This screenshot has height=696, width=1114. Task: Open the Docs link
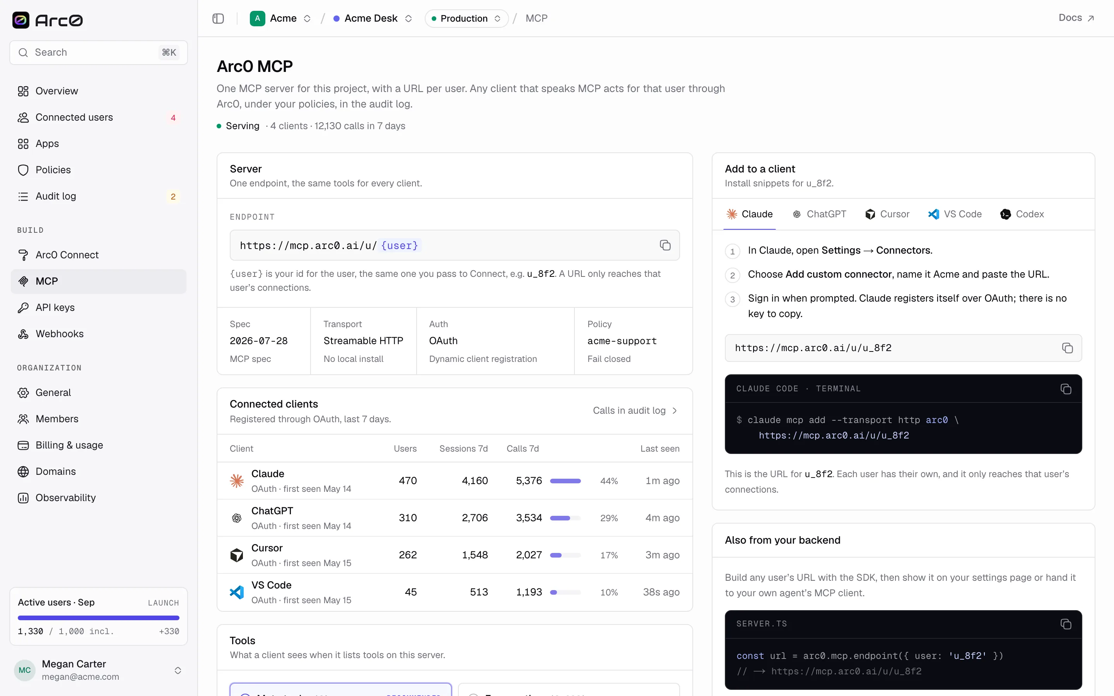point(1076,18)
